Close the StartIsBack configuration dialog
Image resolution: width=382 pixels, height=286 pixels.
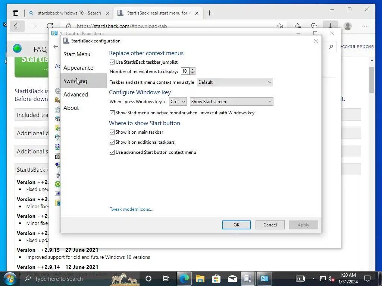[316, 41]
